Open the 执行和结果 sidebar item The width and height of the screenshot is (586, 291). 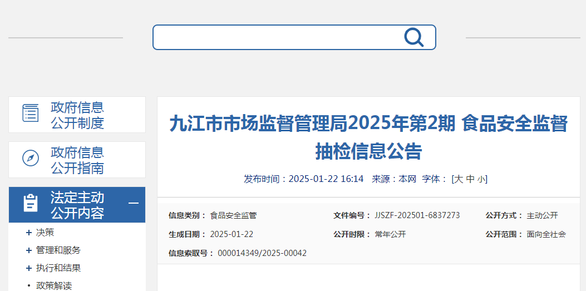tap(58, 268)
